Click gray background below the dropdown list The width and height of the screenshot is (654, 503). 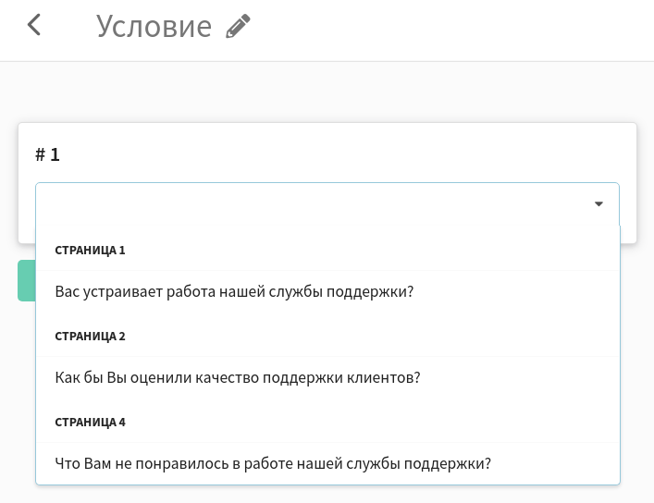coord(327,495)
